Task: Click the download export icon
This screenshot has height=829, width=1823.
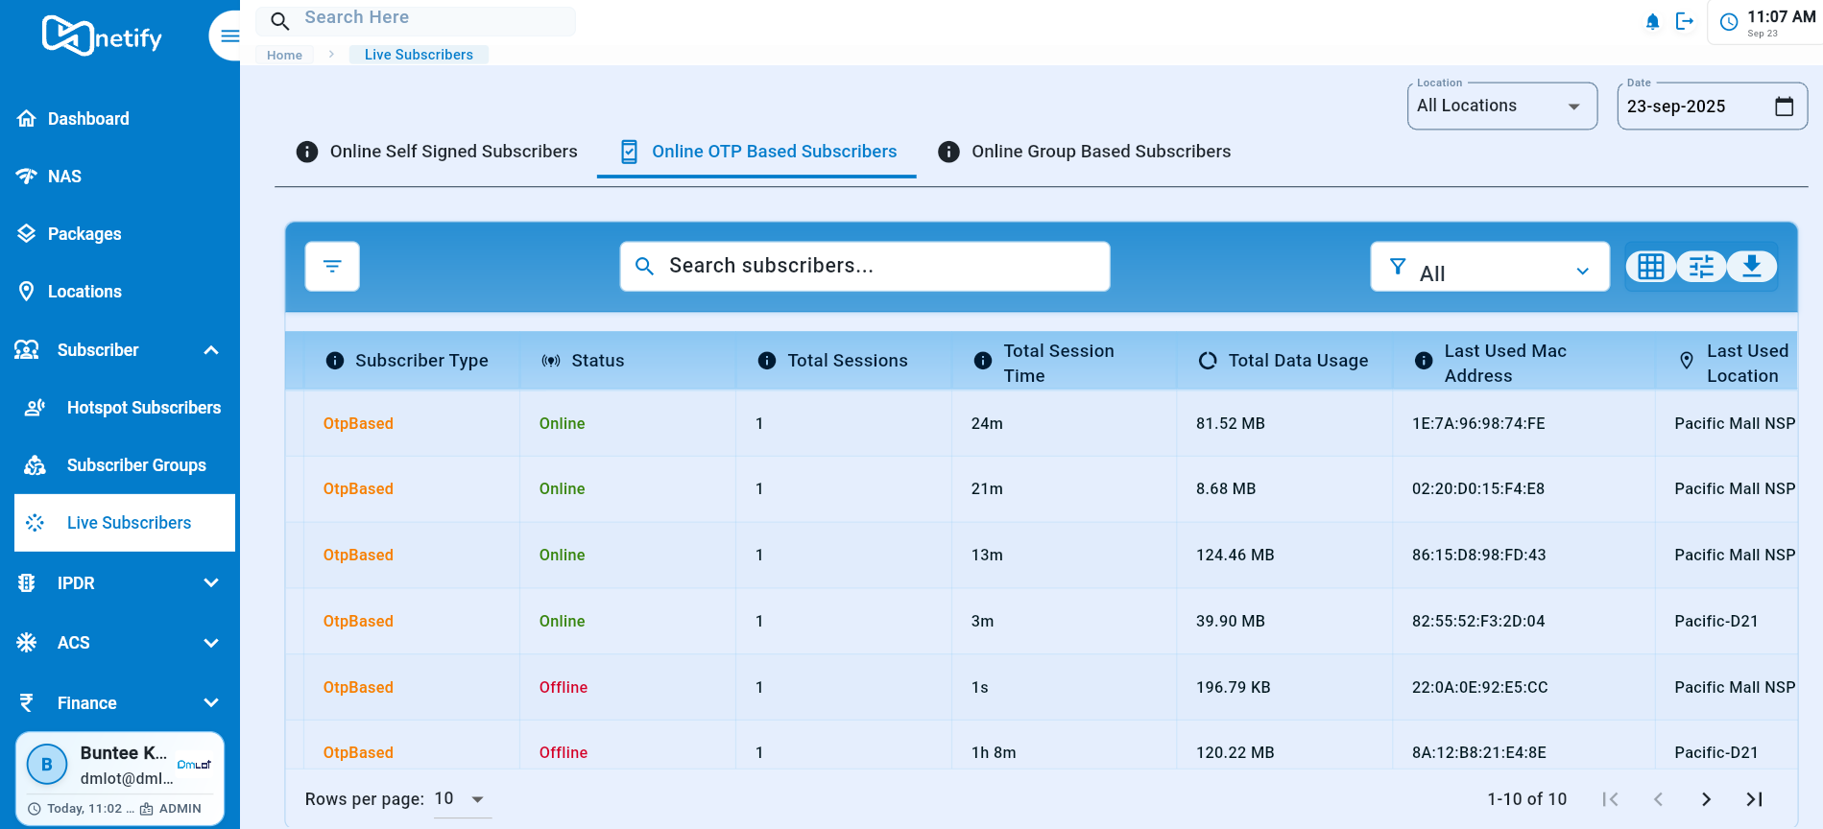Action: (1751, 267)
